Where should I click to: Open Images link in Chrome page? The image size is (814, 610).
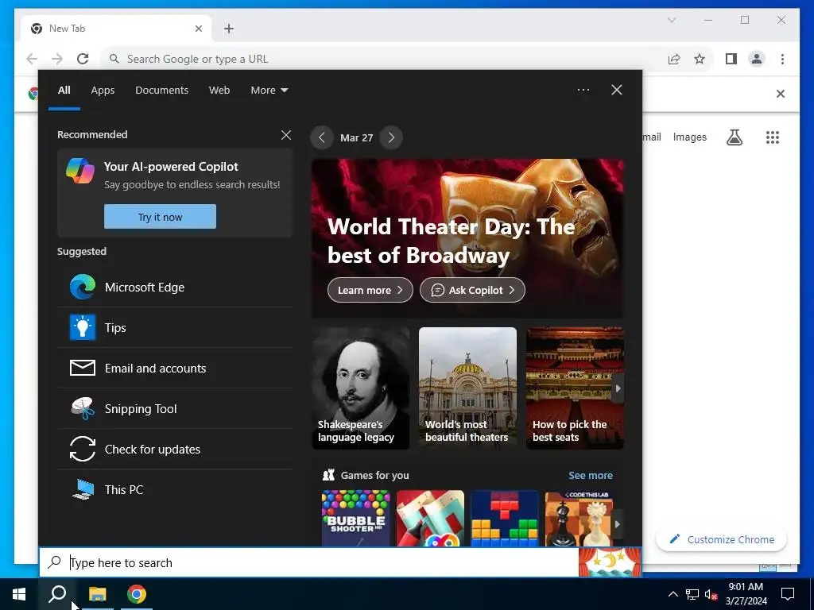click(689, 137)
